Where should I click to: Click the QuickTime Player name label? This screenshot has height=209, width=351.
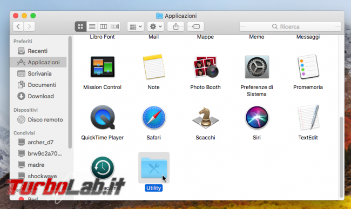click(102, 138)
